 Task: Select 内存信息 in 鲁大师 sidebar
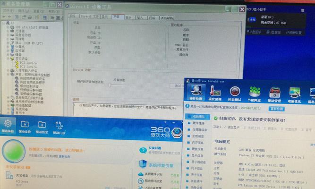point(198,143)
